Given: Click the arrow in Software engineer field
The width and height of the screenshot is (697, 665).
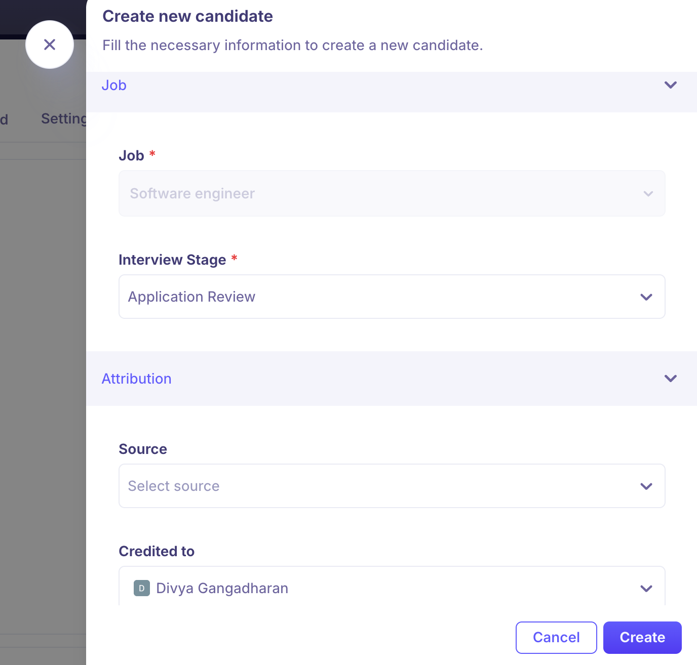Looking at the screenshot, I should (648, 194).
